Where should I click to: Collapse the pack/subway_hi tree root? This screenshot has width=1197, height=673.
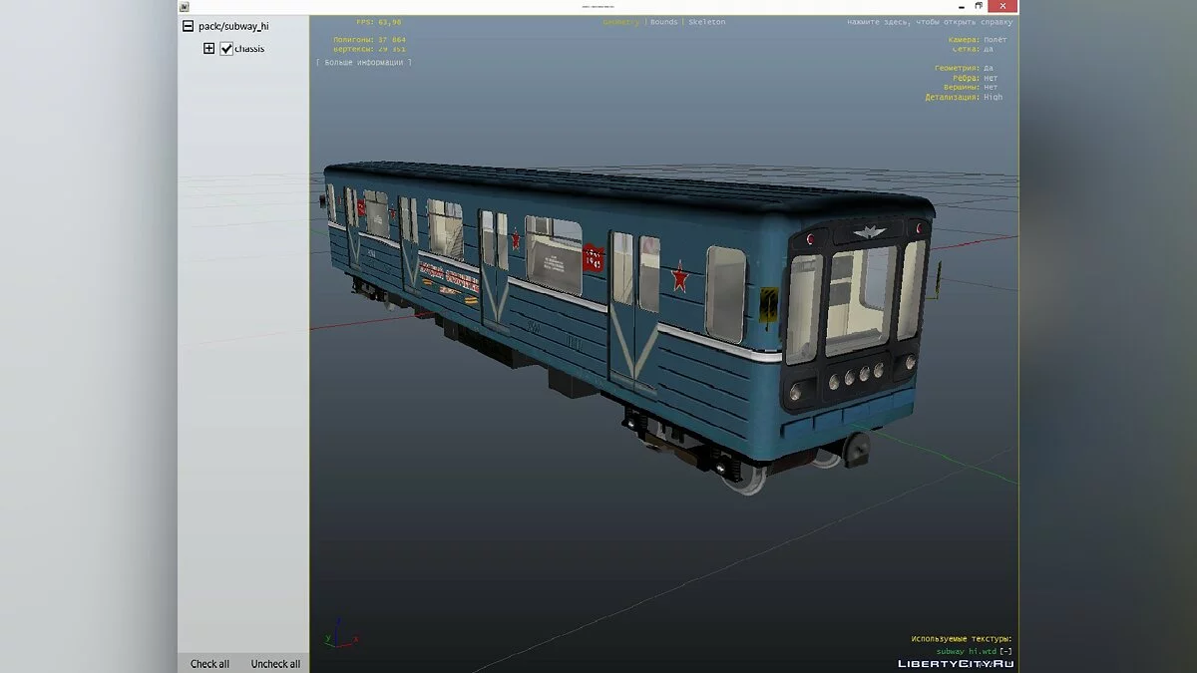point(188,27)
